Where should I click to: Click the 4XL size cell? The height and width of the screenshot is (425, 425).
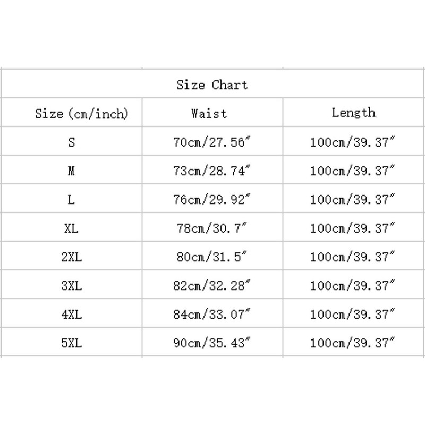(x=72, y=313)
